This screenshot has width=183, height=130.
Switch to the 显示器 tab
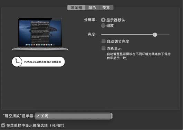(76, 8)
